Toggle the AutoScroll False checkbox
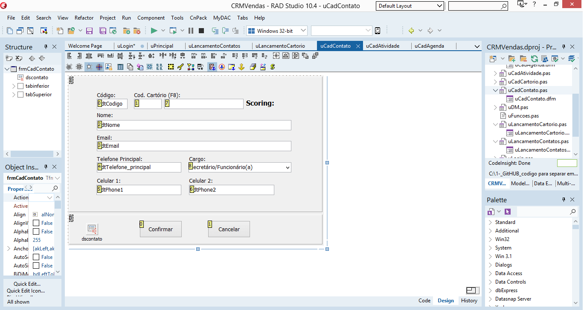The height and width of the screenshot is (310, 584). [36, 257]
